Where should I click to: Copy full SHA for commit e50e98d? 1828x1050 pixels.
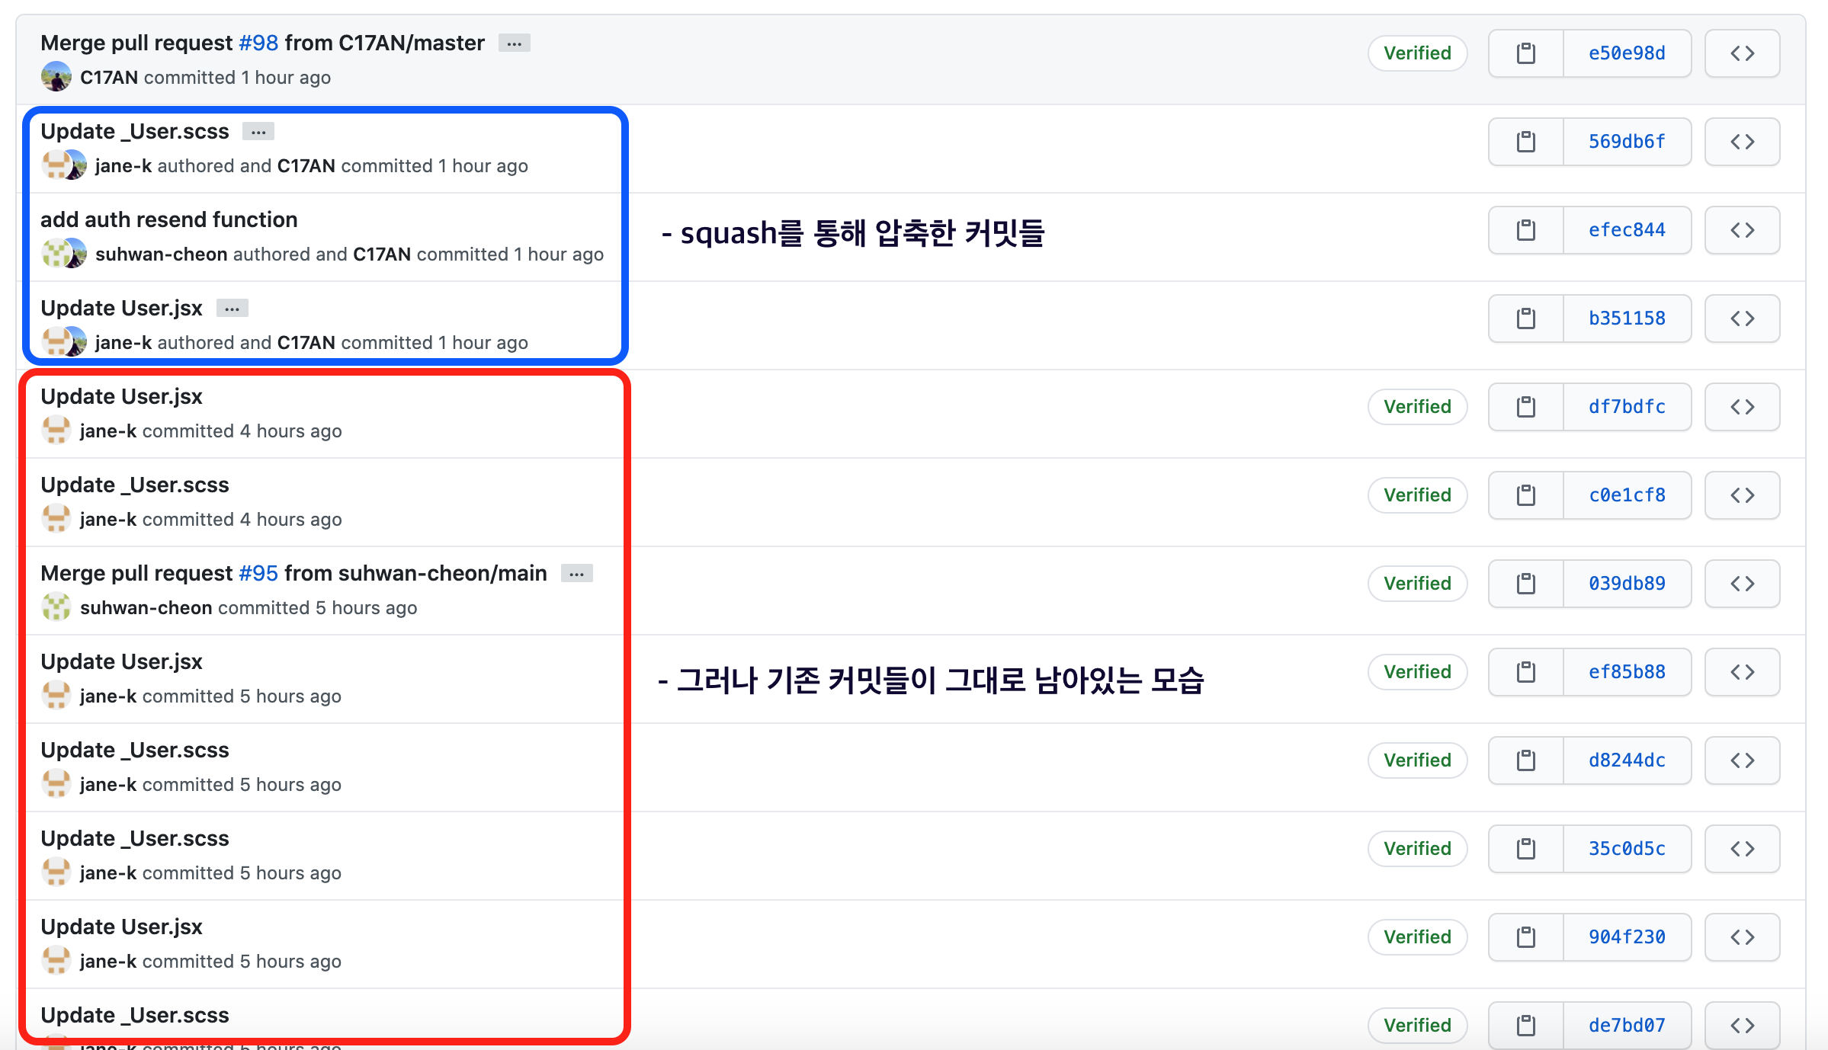(x=1525, y=53)
